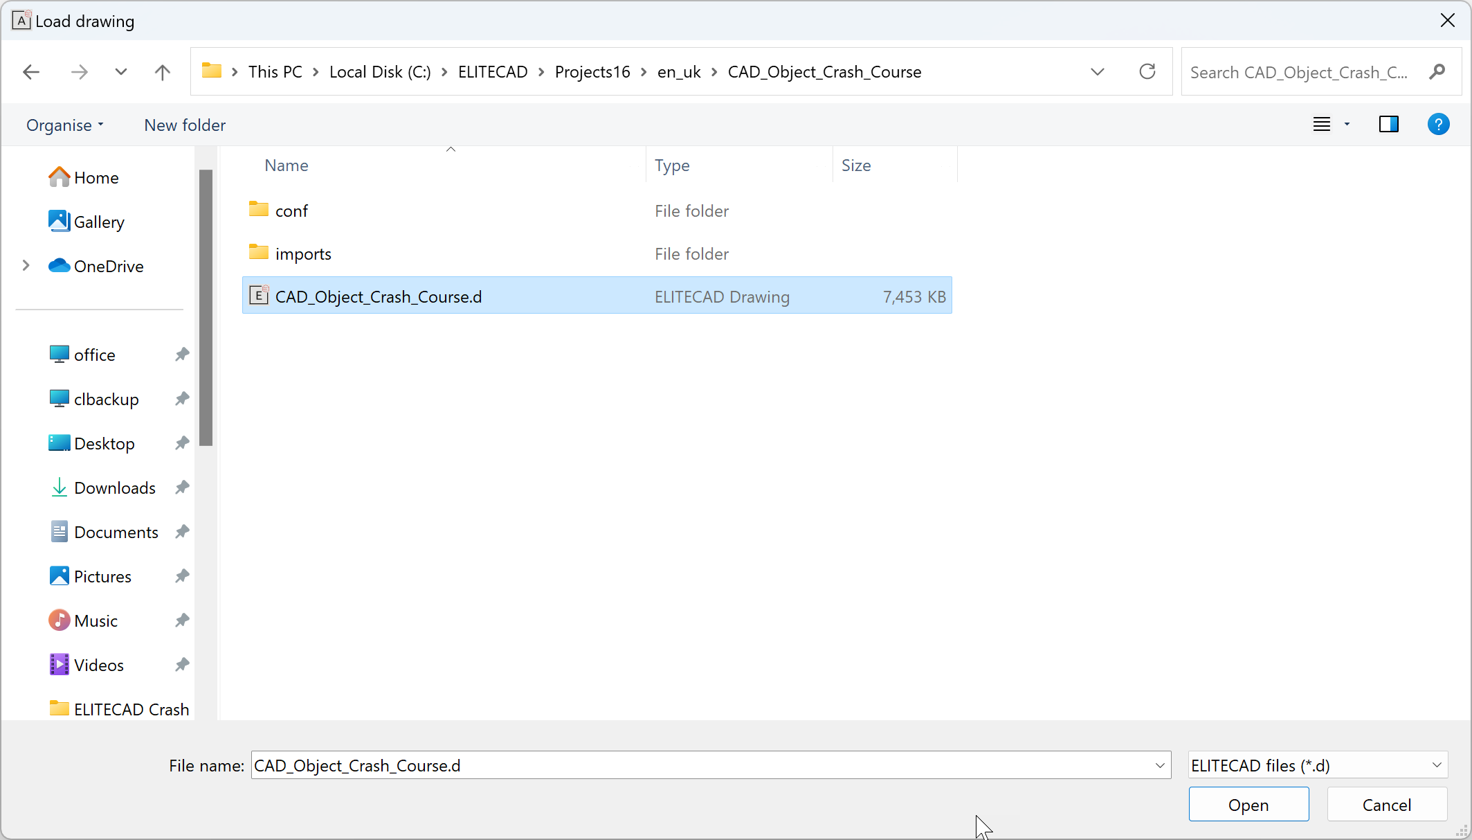Go back using the left arrow
Image resolution: width=1472 pixels, height=840 pixels.
pos(31,72)
